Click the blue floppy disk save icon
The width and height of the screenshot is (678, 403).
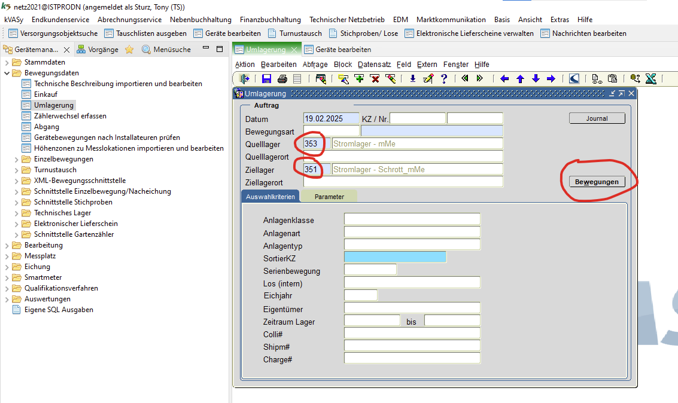(266, 79)
